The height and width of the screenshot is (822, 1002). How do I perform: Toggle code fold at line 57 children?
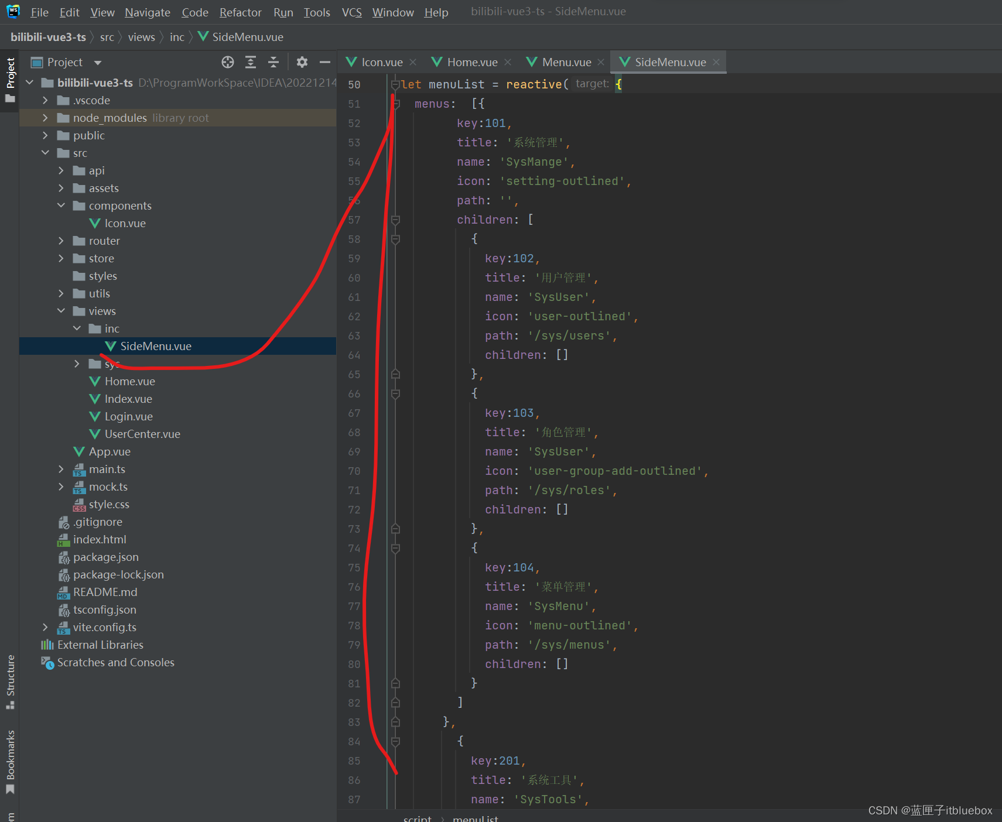395,220
